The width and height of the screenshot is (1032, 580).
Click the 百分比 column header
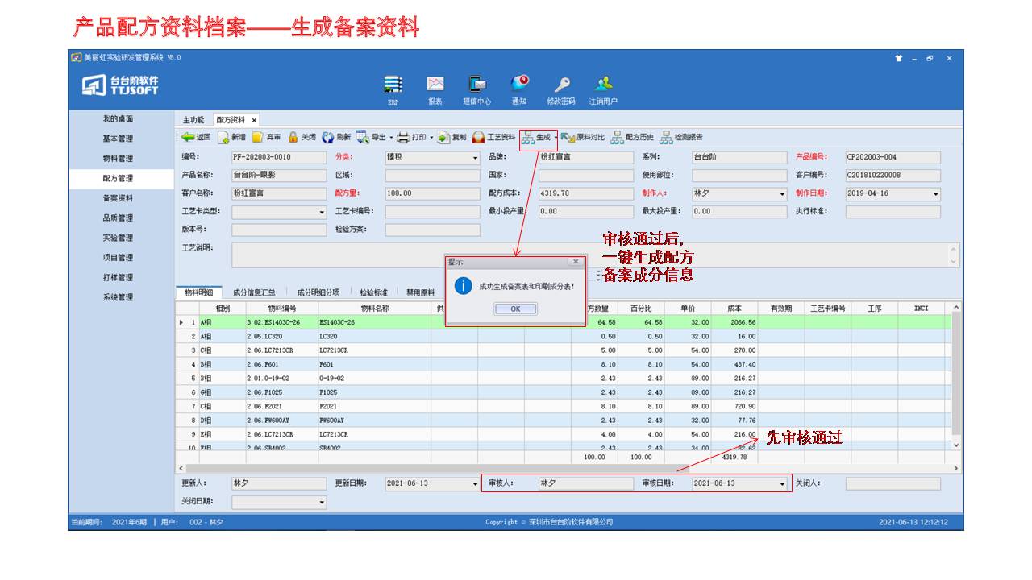coord(642,309)
